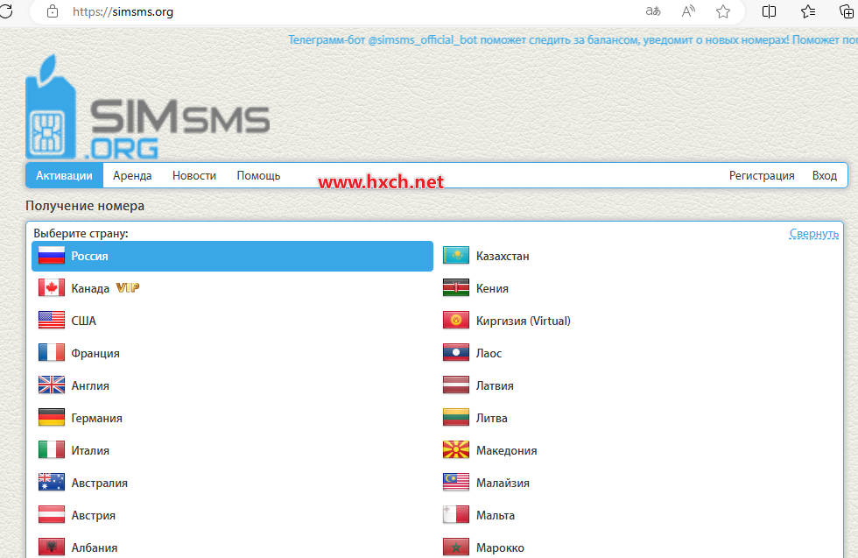Screen dimensions: 858x558
Task: Click the Lithuania flag icon
Action: [x=456, y=418]
